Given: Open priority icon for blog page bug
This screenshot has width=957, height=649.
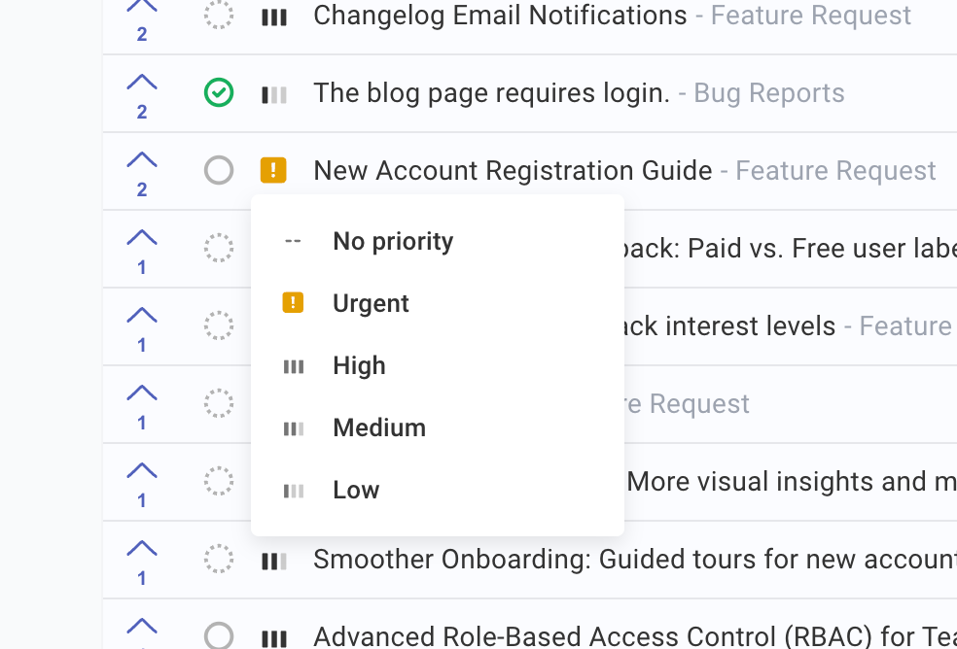Looking at the screenshot, I should click(274, 94).
